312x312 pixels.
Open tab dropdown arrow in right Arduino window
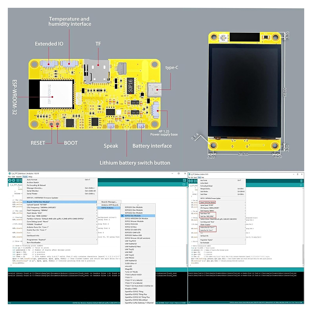[301, 185]
